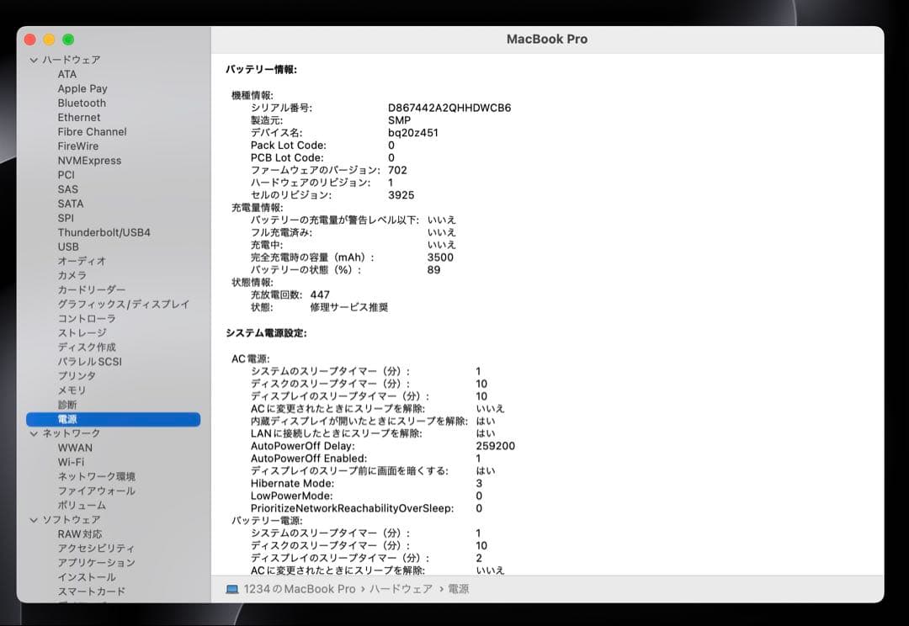Collapse the ネットワーク section

click(x=34, y=432)
